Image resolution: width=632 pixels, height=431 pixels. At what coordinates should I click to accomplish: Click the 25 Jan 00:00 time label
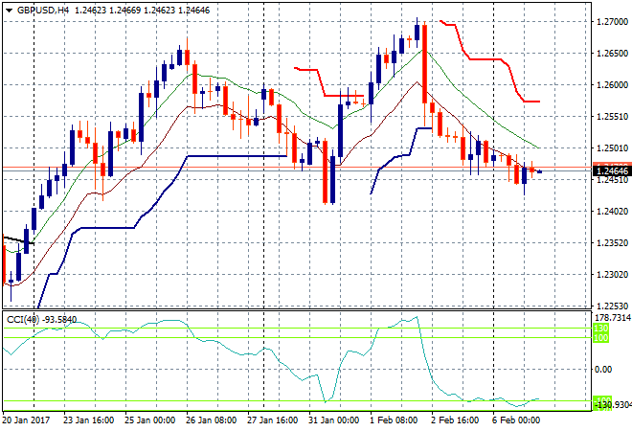tap(150, 420)
